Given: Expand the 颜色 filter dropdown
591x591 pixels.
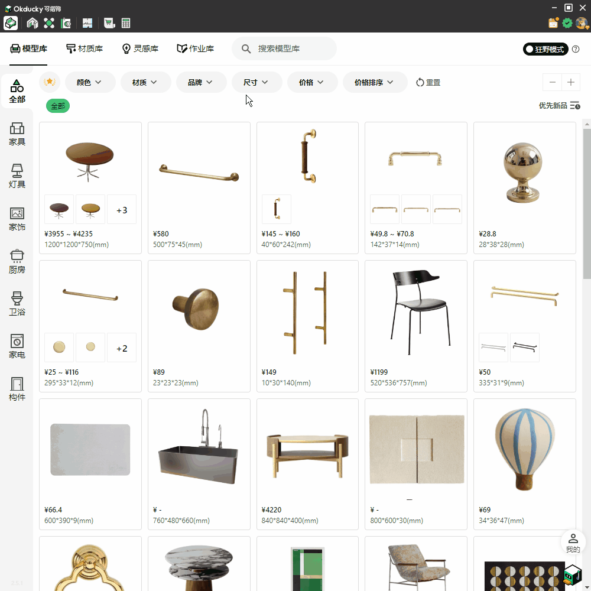Looking at the screenshot, I should [90, 82].
